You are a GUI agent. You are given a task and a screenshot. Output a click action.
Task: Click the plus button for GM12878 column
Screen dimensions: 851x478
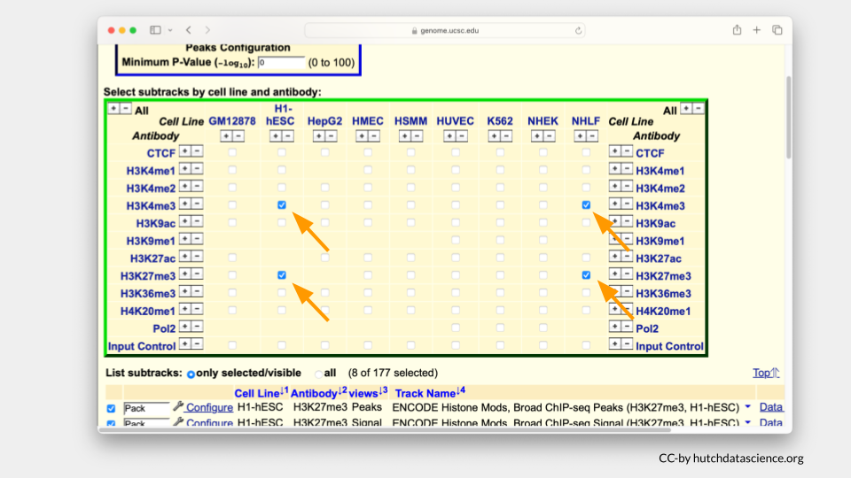coord(226,136)
